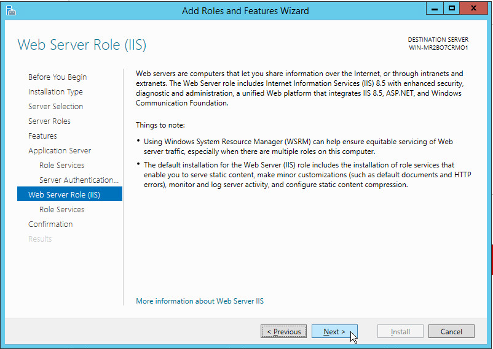This screenshot has height=349, width=493.
Task: Select the Server Authentication step
Action: click(79, 180)
